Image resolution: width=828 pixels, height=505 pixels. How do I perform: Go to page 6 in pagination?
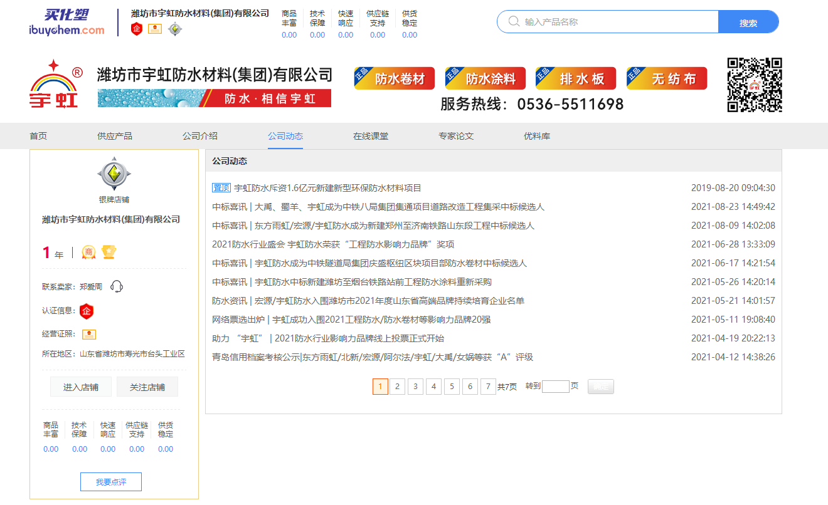[x=470, y=387]
